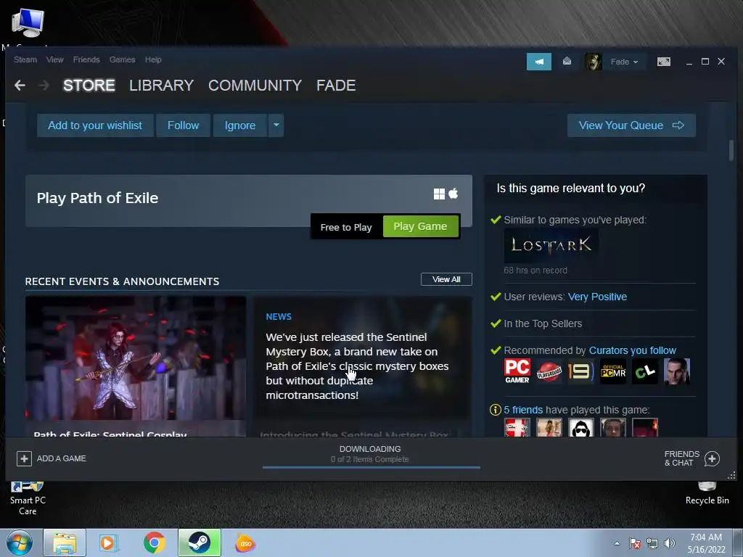
Task: Open the Games menu
Action: tap(122, 59)
